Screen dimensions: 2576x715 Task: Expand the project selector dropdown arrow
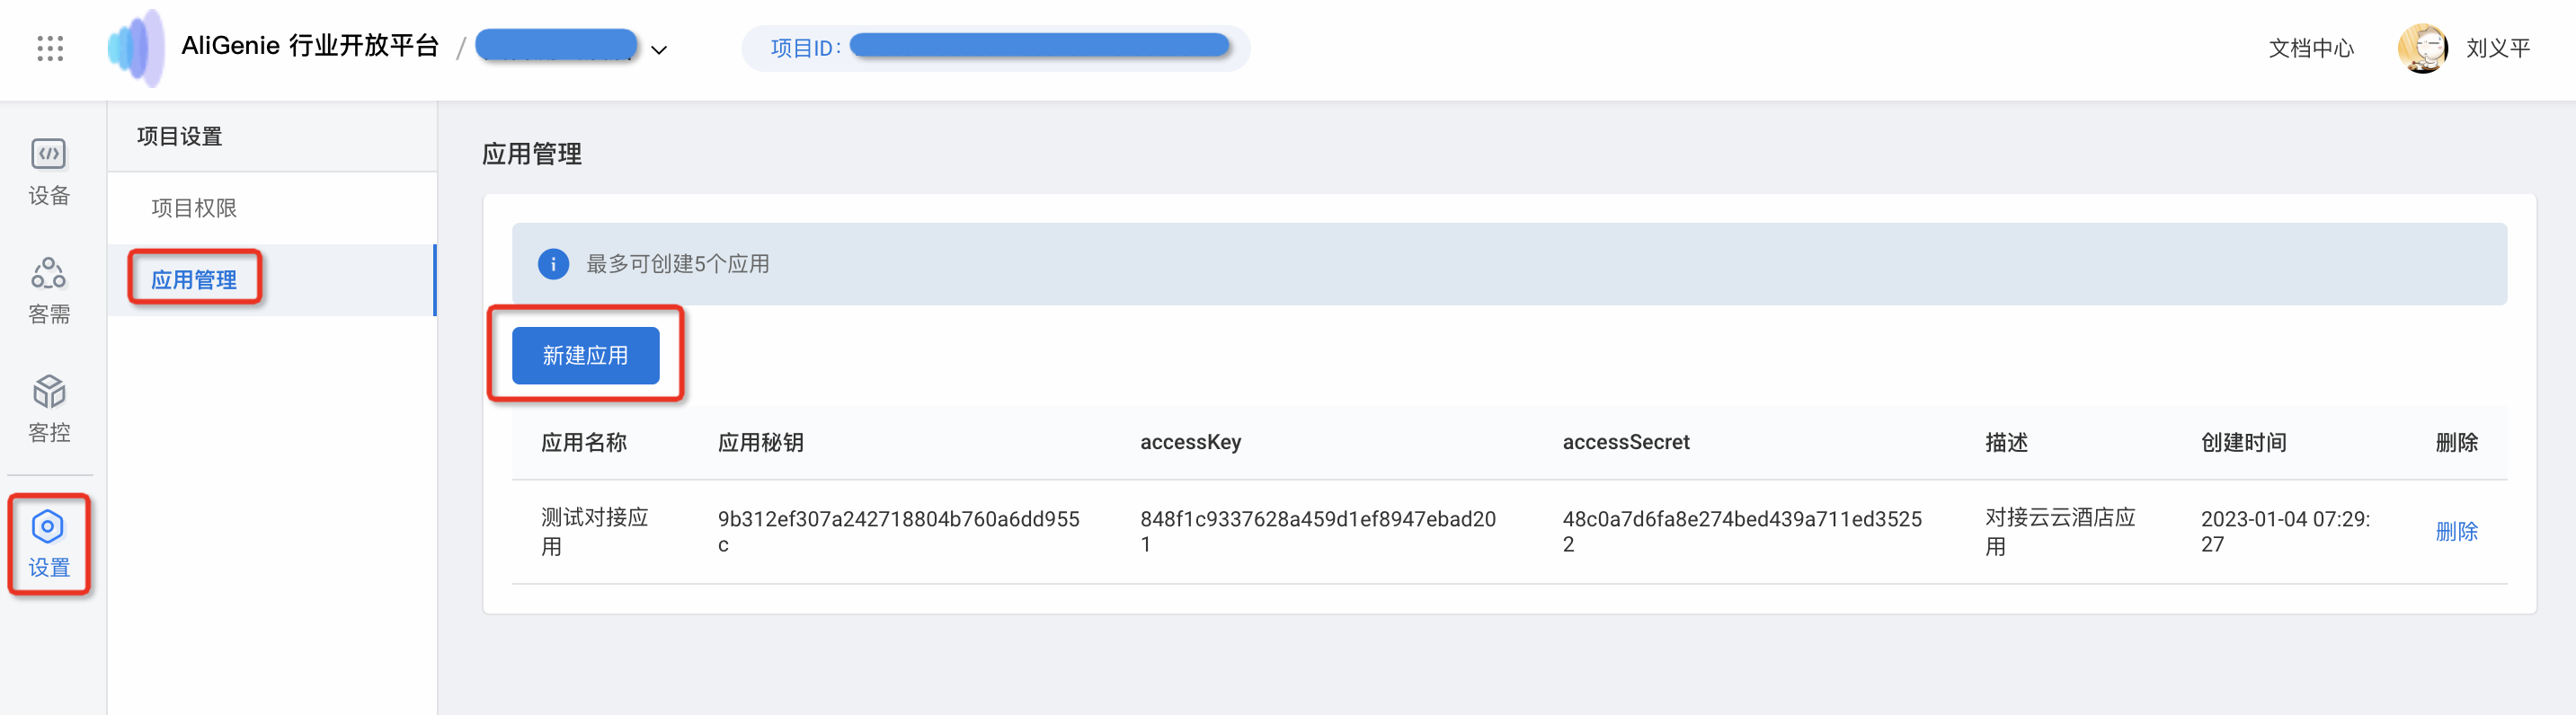(659, 50)
